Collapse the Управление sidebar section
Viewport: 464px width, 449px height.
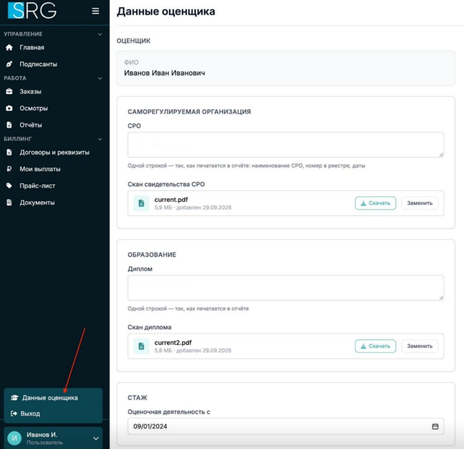pyautogui.click(x=100, y=34)
